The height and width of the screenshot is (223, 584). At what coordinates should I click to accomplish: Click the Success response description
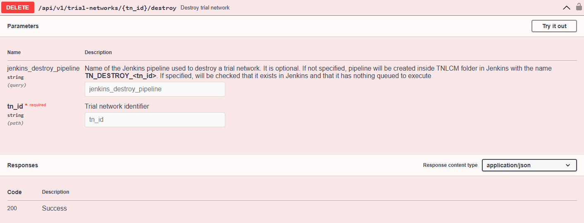[54, 209]
